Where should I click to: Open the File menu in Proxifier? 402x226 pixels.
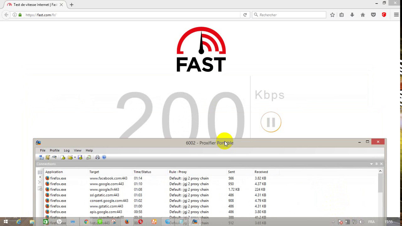pos(43,150)
